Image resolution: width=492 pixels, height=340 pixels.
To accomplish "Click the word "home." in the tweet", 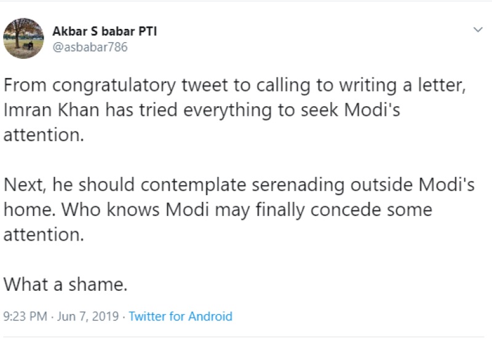I will [x=26, y=211].
